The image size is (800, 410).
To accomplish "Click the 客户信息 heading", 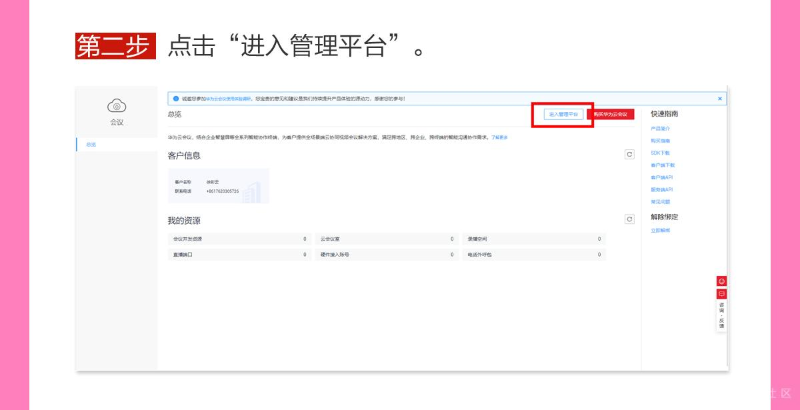I will pos(184,155).
